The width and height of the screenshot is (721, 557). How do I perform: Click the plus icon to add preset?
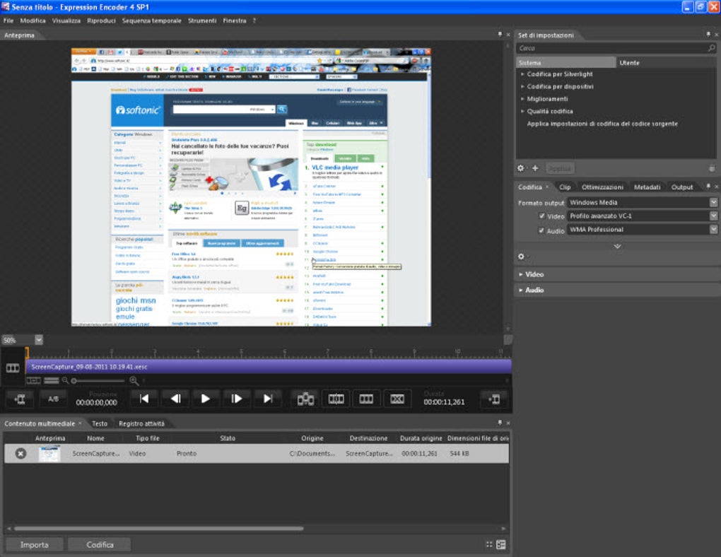(535, 168)
